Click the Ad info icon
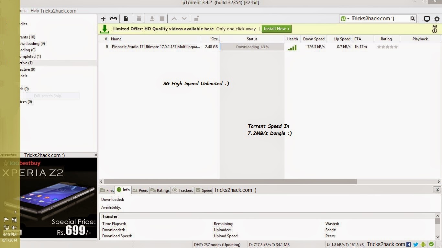442x248 pixels. (435, 31)
